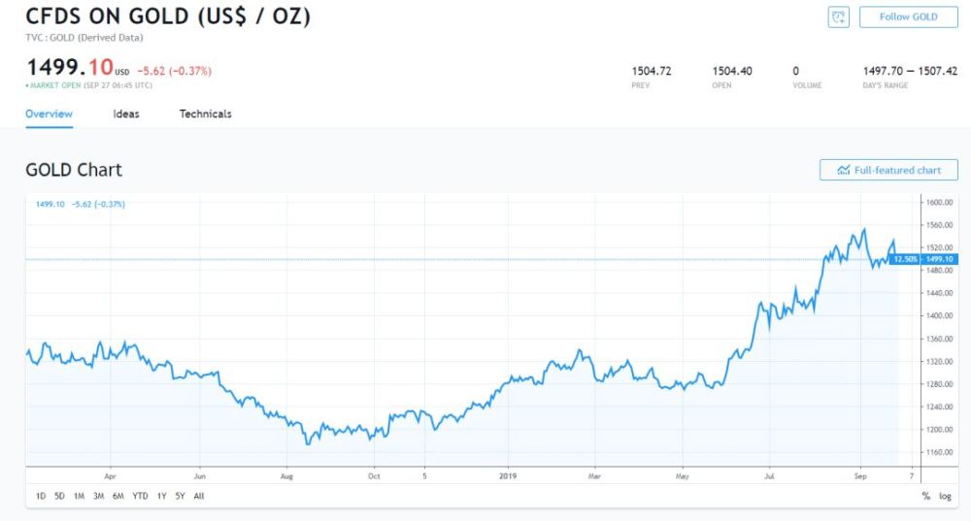971x521 pixels.
Task: Toggle log scale on chart
Action: click(x=946, y=496)
